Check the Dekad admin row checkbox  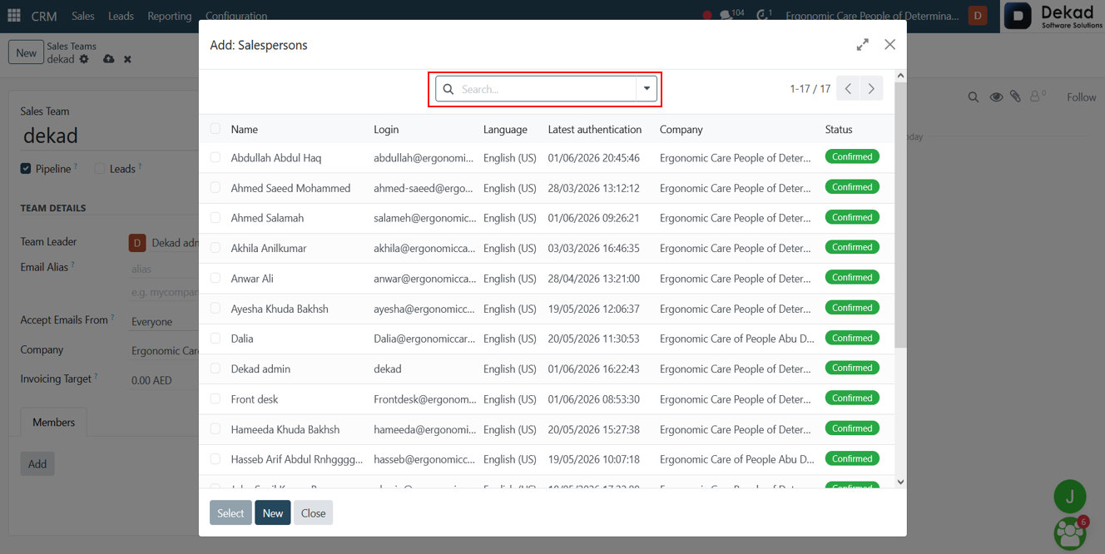pos(216,369)
